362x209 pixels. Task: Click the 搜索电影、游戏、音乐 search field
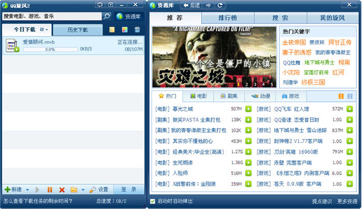(x=52, y=16)
